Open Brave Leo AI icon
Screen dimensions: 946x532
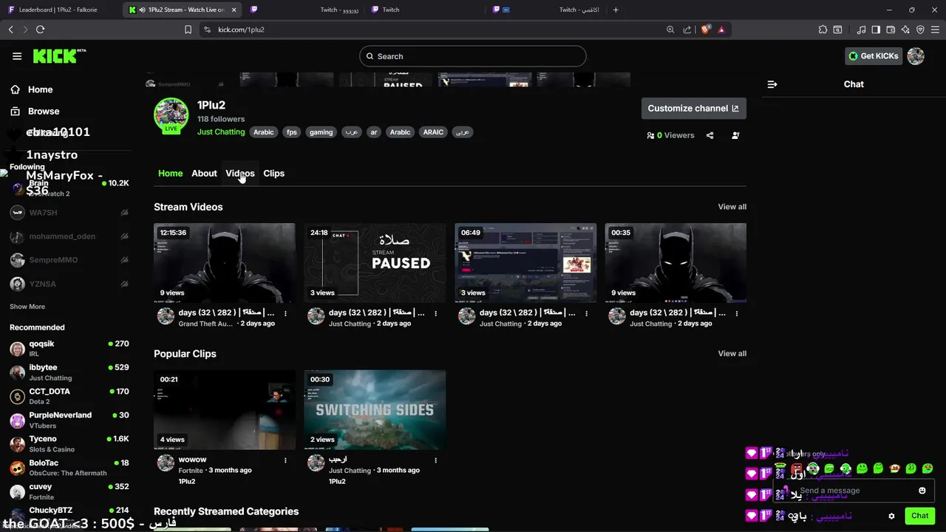coord(905,30)
